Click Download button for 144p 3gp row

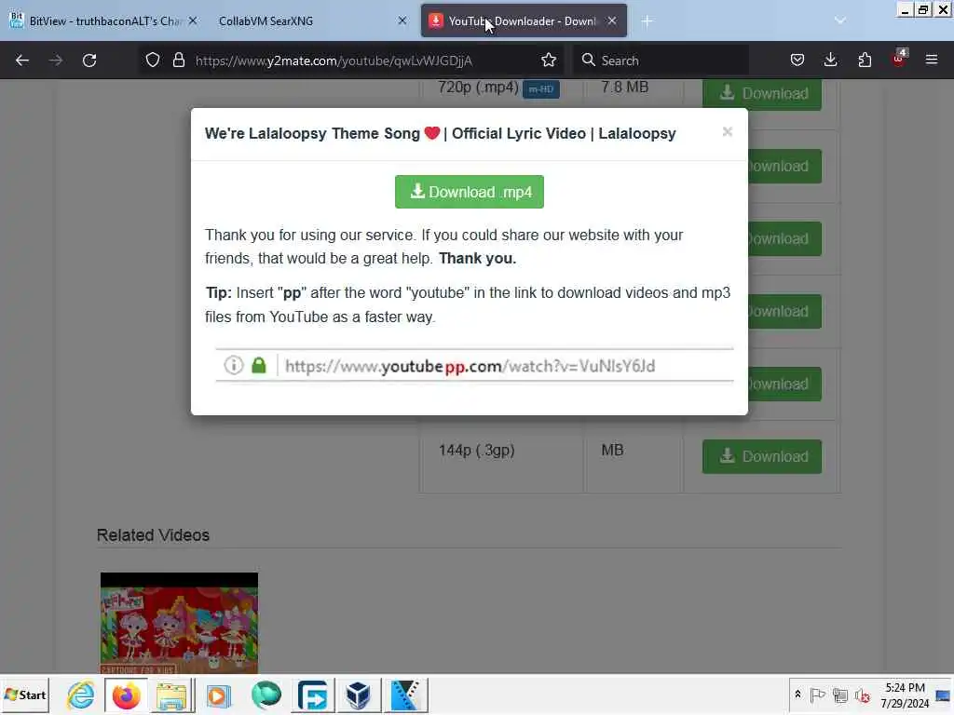pyautogui.click(x=762, y=456)
